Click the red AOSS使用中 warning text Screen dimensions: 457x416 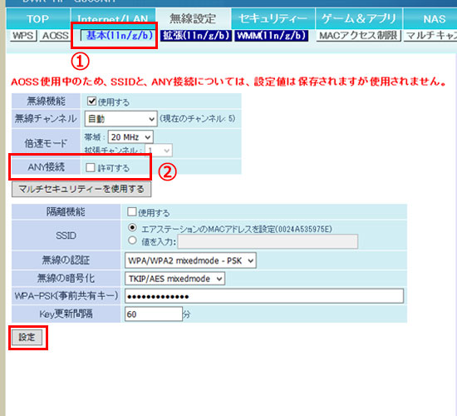tap(228, 82)
